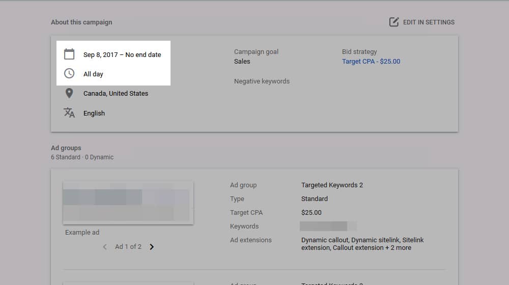Go to the next example ad arrow
Image resolution: width=509 pixels, height=285 pixels.
coord(152,247)
